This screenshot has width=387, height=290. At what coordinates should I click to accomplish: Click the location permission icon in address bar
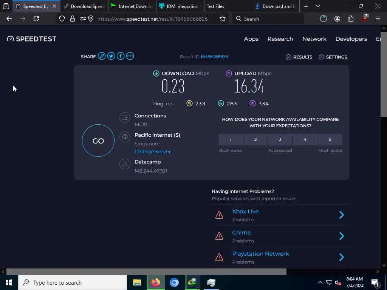91,19
